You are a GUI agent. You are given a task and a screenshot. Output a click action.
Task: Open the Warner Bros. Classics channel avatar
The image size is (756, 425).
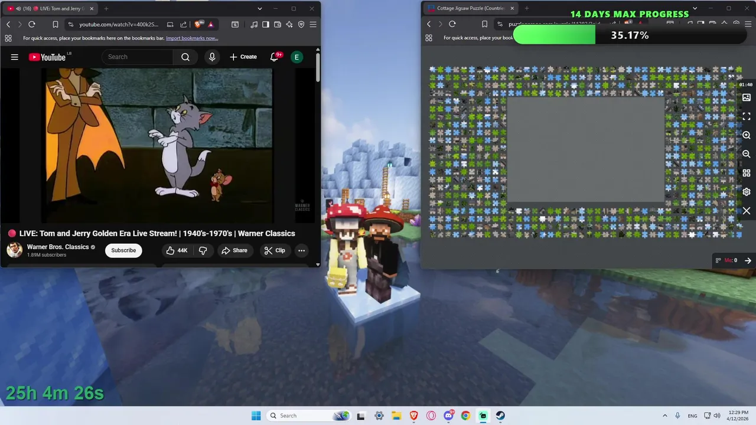(15, 250)
